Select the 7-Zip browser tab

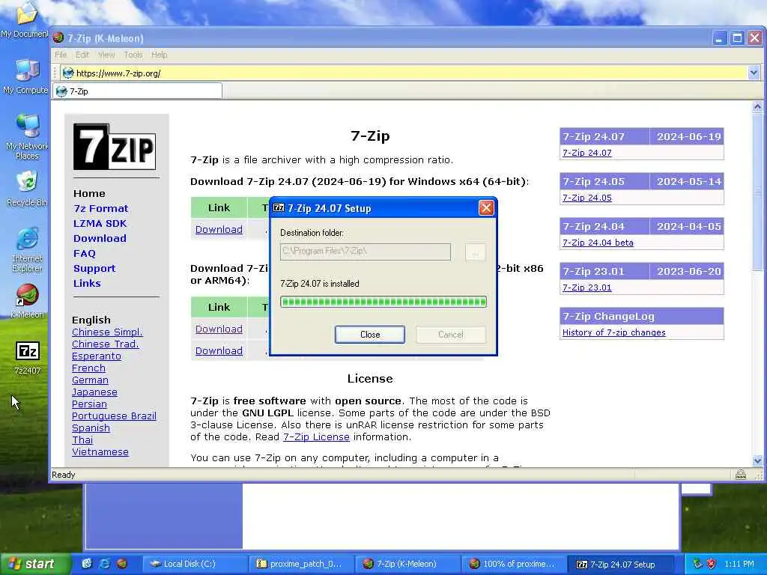[137, 91]
